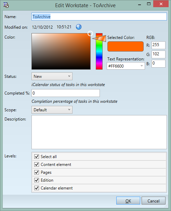Confirm changes with the OK button

tap(128, 201)
